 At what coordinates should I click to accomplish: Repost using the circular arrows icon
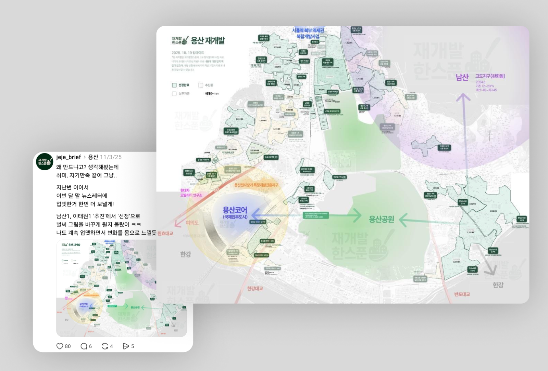pos(105,346)
